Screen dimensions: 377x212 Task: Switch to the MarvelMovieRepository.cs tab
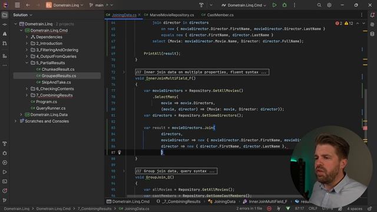click(169, 15)
